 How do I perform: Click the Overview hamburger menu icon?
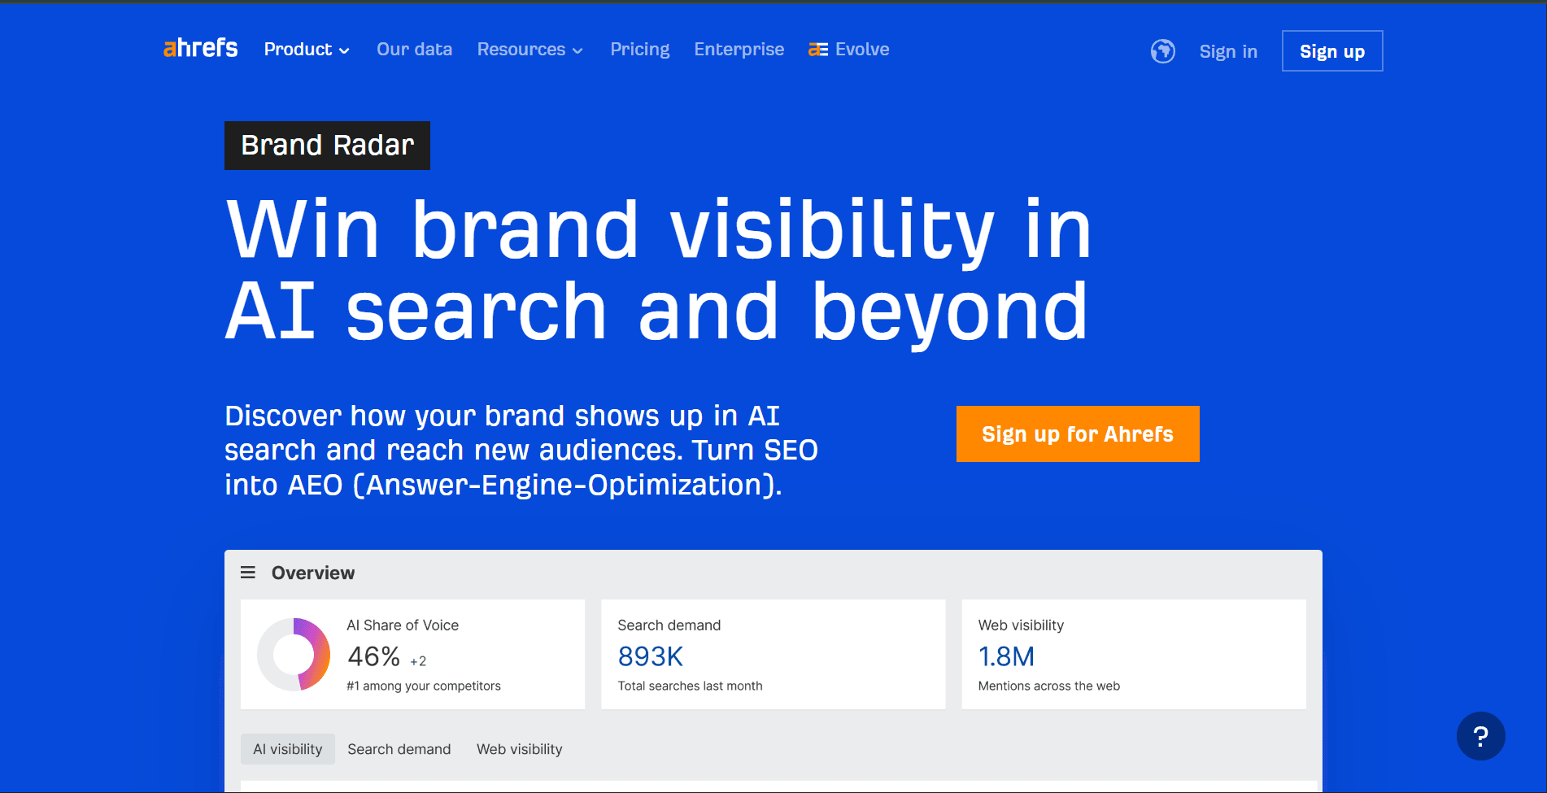(248, 573)
